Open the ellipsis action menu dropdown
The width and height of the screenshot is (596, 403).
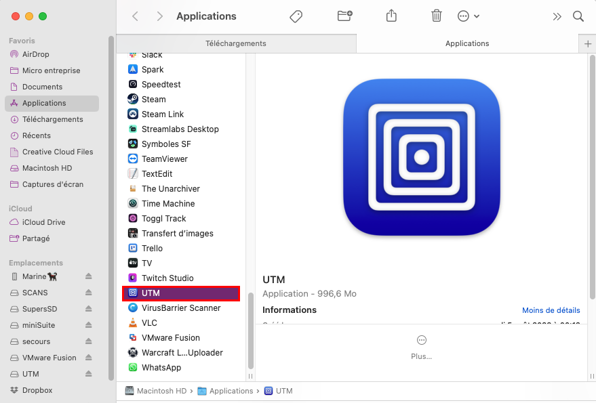point(469,16)
